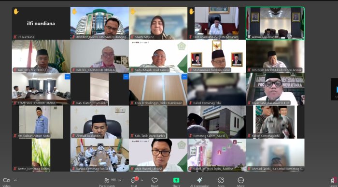Image resolution: width=338 pixels, height=187 pixels.
Task: Click the raised hand on STAIN Majene tile
Action: (133, 12)
